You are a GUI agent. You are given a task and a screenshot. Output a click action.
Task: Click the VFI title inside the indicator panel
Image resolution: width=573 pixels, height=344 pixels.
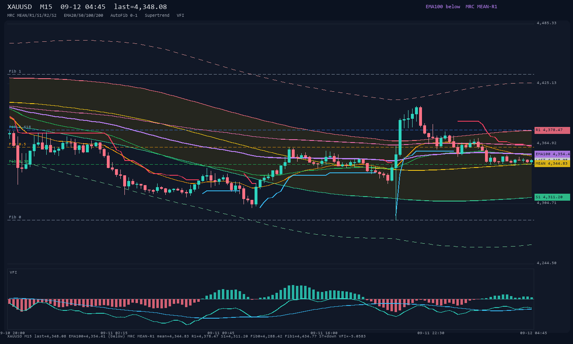pos(14,272)
